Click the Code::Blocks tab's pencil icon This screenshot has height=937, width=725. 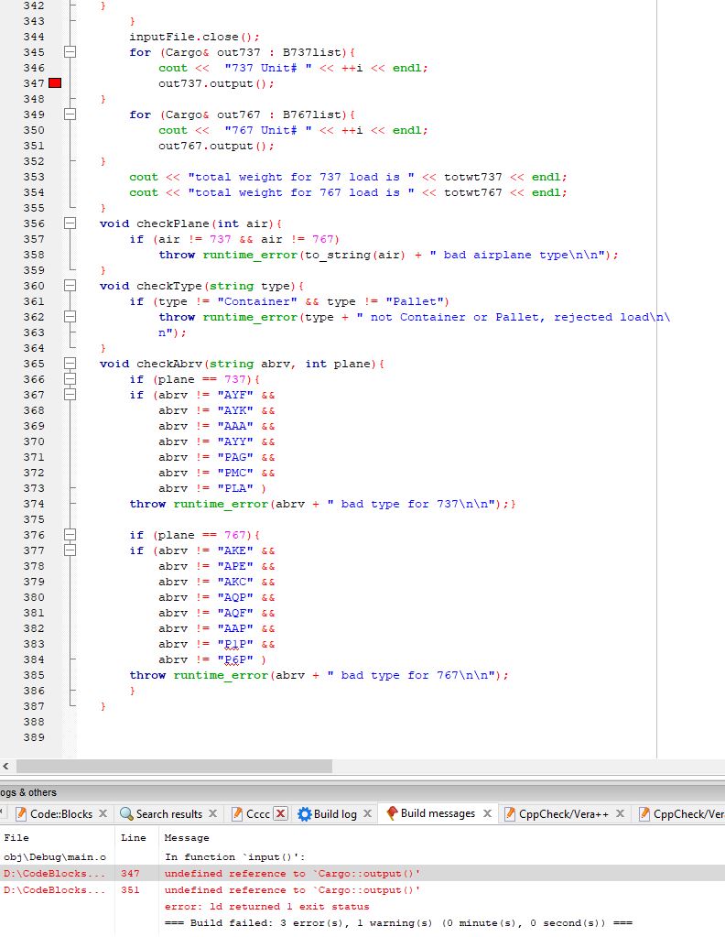tap(21, 814)
